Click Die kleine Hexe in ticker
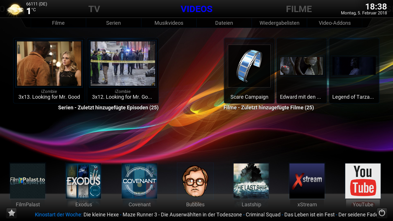 [101, 214]
